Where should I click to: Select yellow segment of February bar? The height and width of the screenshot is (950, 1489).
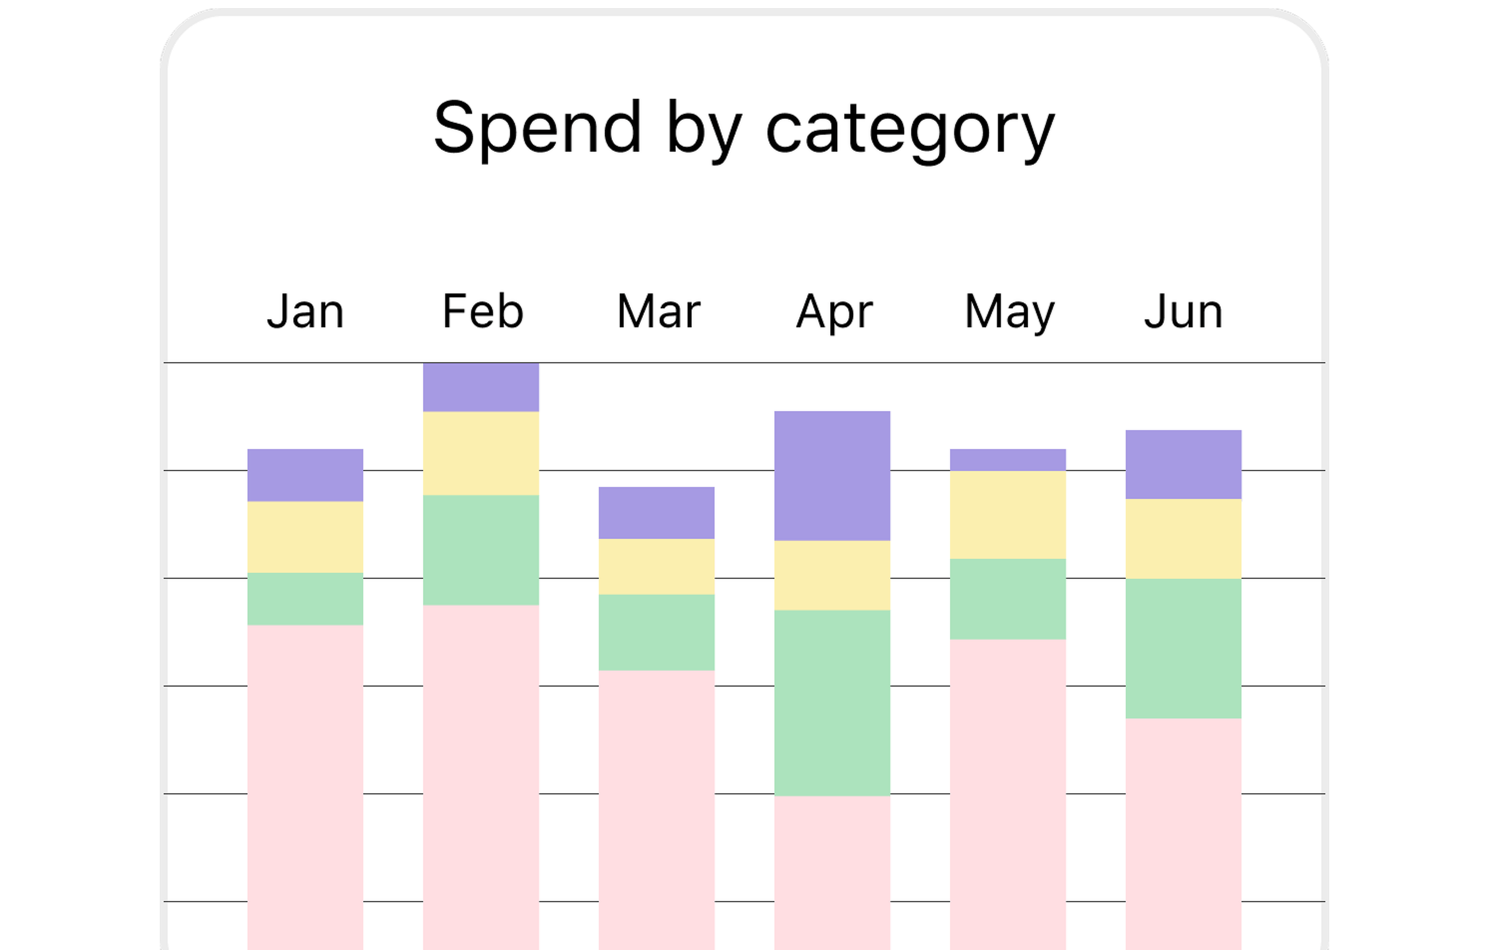[x=481, y=453]
